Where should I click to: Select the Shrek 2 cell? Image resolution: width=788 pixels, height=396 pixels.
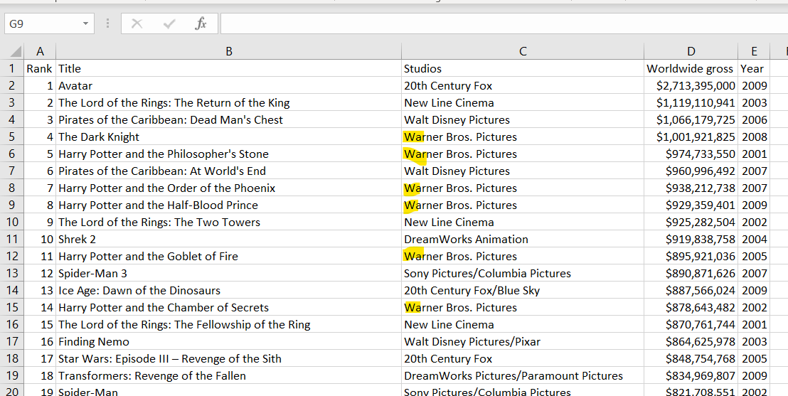(229, 239)
